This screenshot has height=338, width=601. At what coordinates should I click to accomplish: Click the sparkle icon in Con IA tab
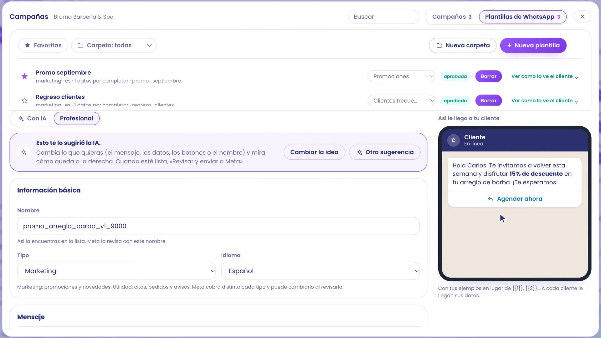tap(21, 119)
